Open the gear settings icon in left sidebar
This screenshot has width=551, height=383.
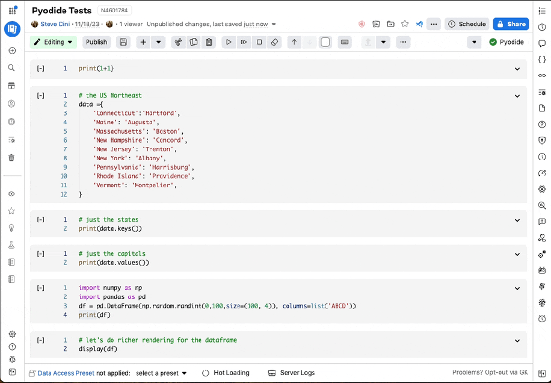12,334
